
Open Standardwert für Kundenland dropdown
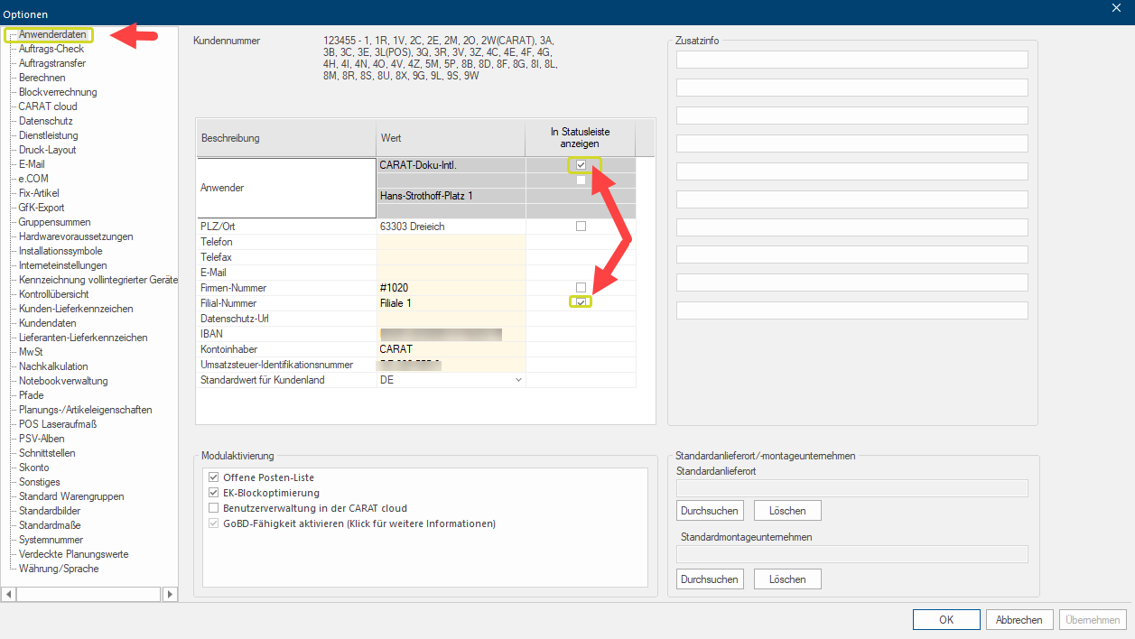[518, 380]
